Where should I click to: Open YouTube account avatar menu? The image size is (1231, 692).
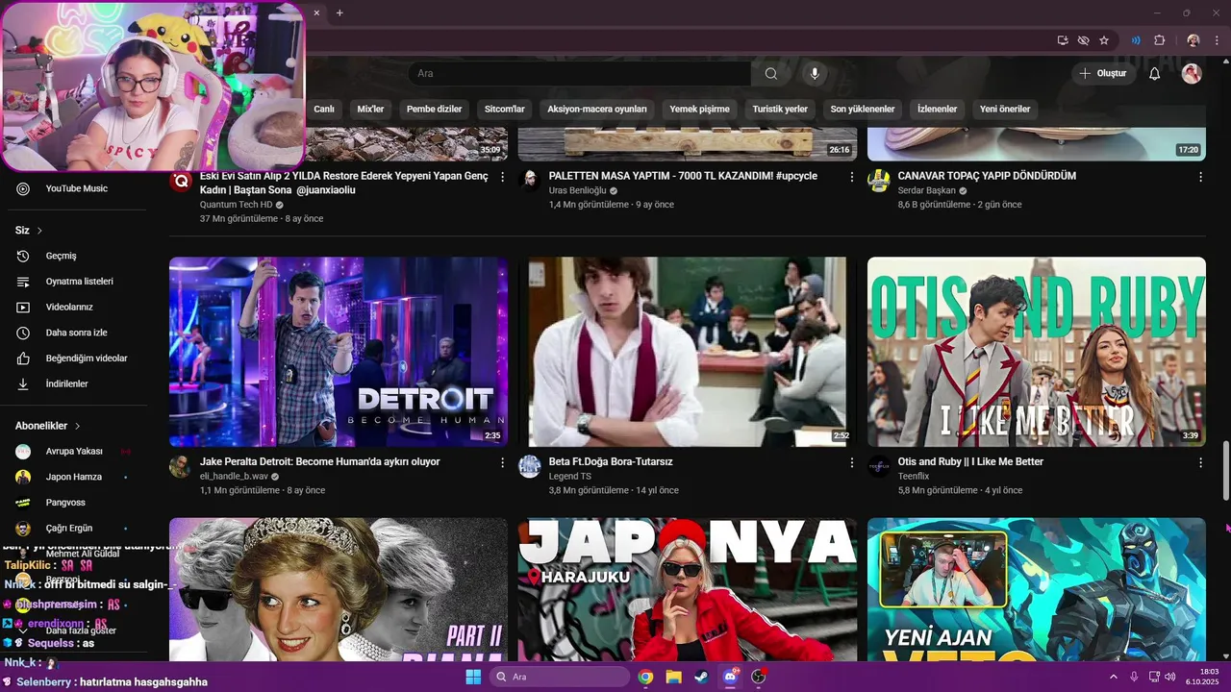[x=1192, y=73]
